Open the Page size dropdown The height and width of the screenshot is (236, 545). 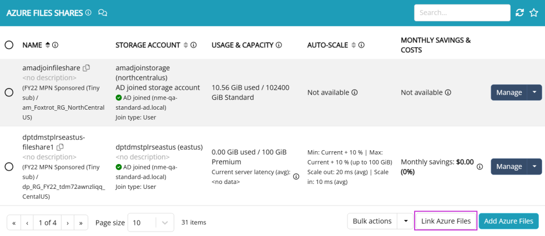(151, 223)
